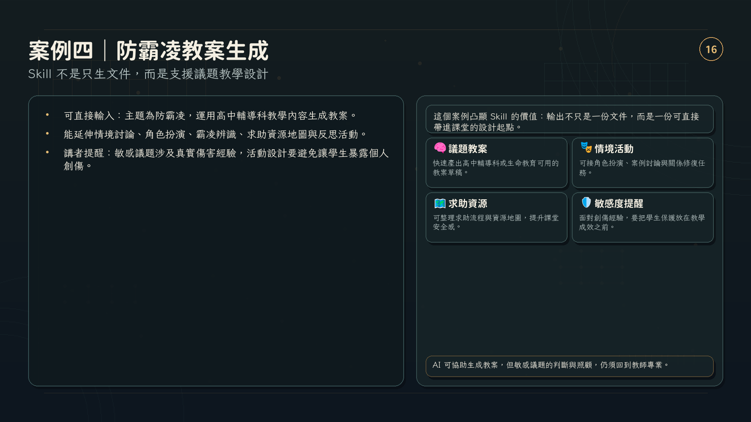Image resolution: width=751 pixels, height=422 pixels.
Task: Click the page number 16 circle badge
Action: pyautogui.click(x=711, y=49)
